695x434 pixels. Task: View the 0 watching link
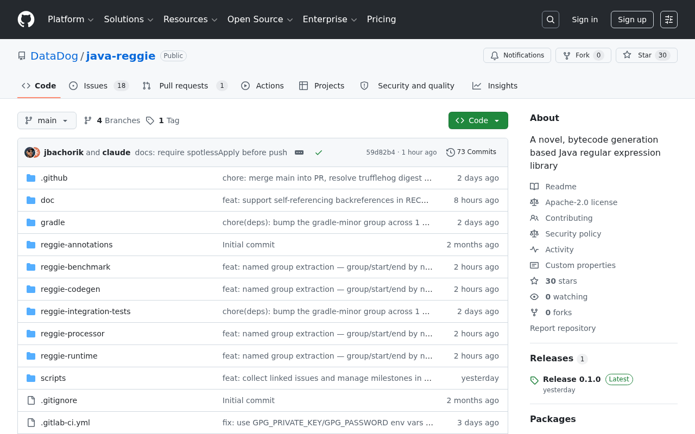pos(559,297)
